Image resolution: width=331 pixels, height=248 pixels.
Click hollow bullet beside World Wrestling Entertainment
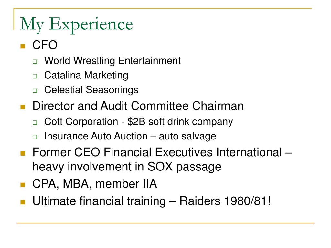(x=35, y=62)
